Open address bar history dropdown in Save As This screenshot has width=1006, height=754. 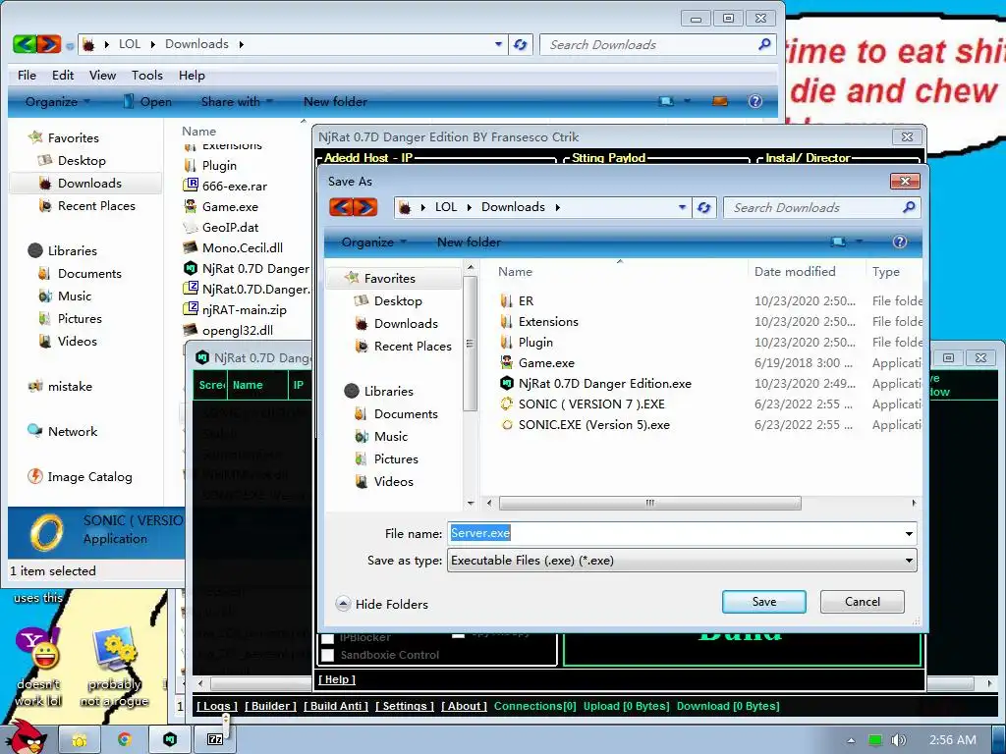point(682,207)
